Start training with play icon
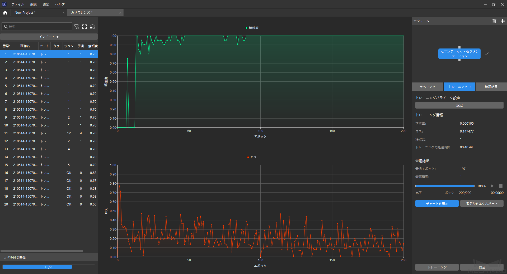 492,186
